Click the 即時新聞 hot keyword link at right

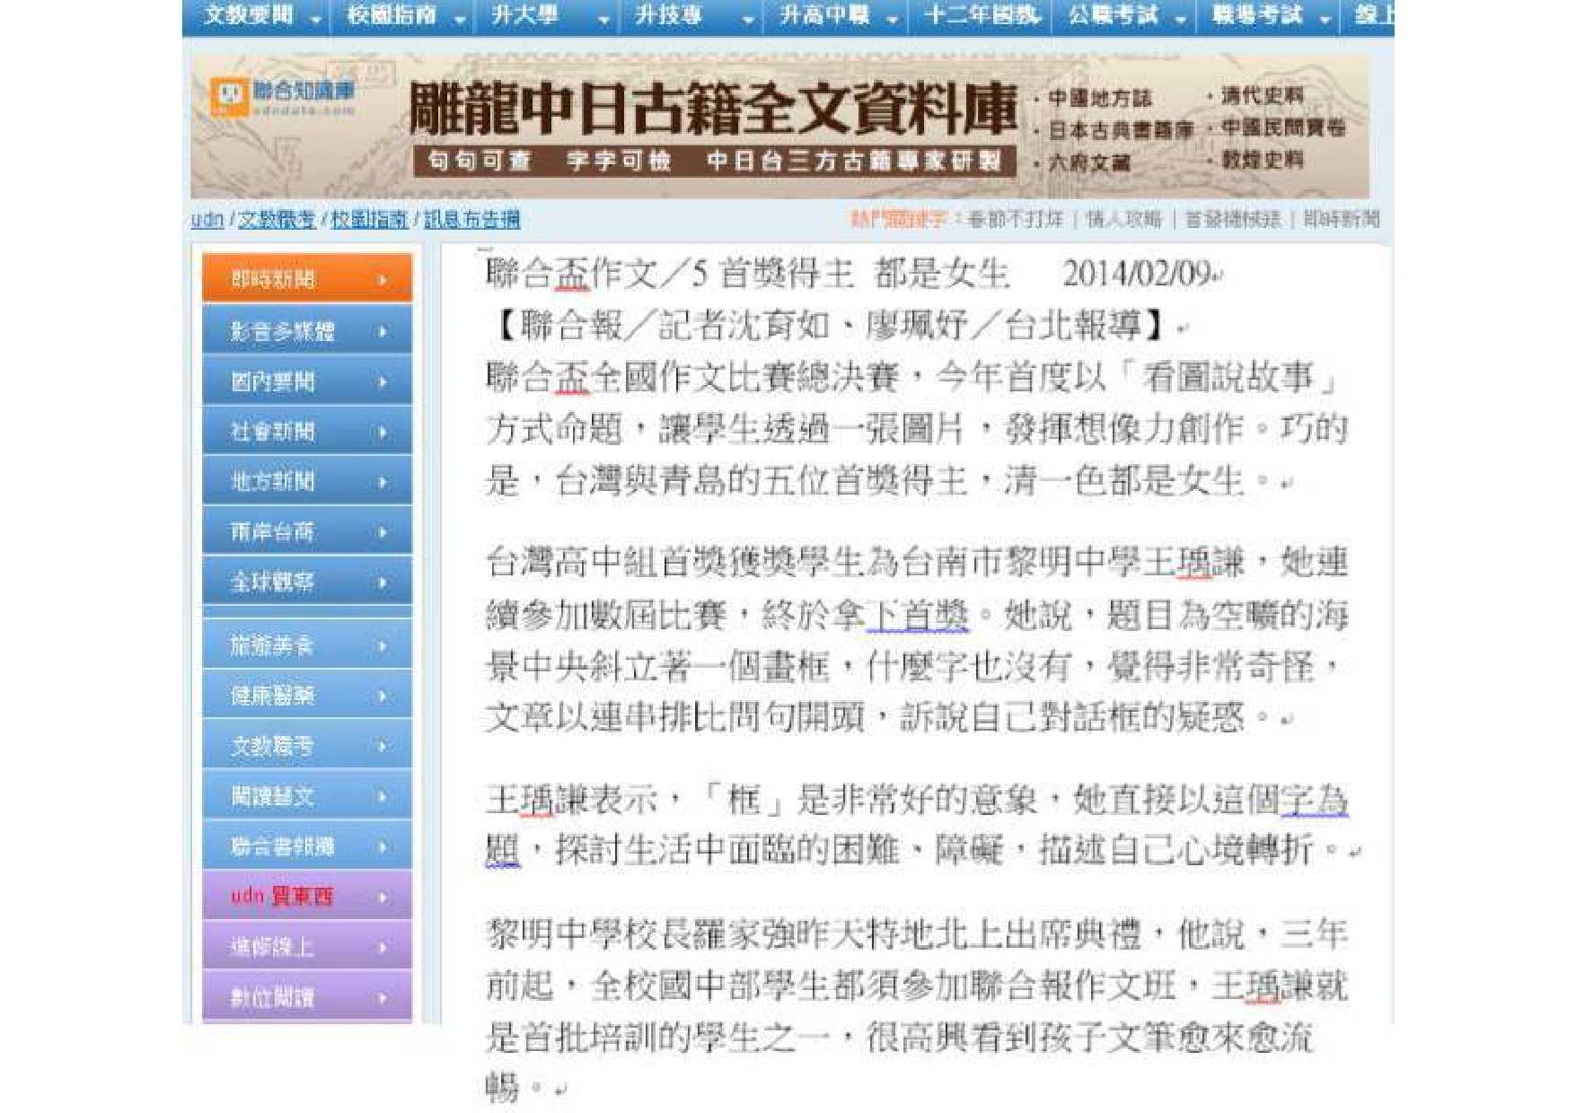[1342, 219]
